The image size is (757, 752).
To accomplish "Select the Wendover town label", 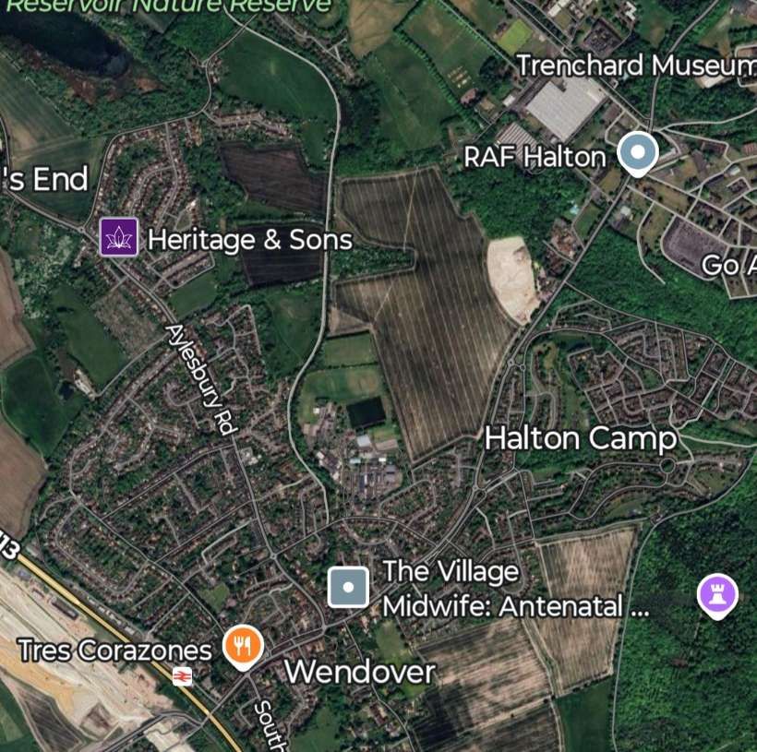I will (360, 672).
